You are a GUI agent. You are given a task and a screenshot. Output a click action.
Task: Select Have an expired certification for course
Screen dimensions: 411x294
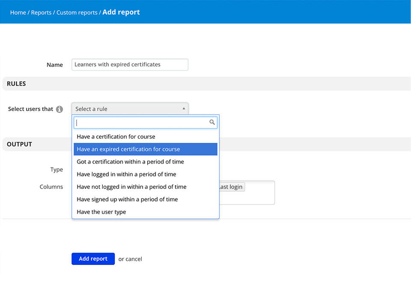coord(128,149)
